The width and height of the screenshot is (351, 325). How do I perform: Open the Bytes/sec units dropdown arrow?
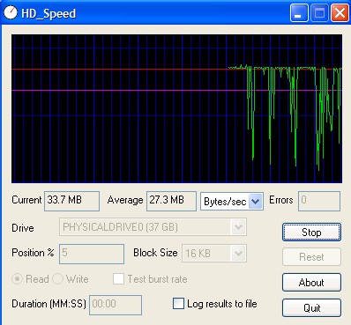click(255, 202)
